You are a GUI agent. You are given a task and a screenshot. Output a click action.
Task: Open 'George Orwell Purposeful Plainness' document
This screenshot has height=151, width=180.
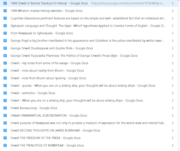tap(74, 56)
